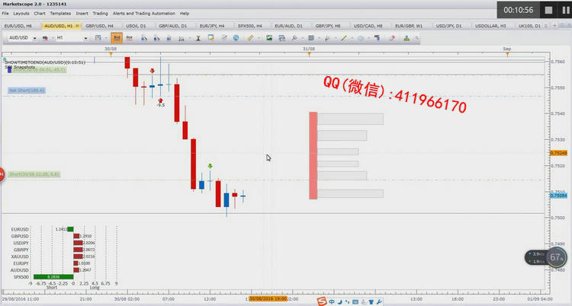Image resolution: width=572 pixels, height=306 pixels.
Task: Expand the H1 timeframe dropdown
Action: [x=85, y=38]
